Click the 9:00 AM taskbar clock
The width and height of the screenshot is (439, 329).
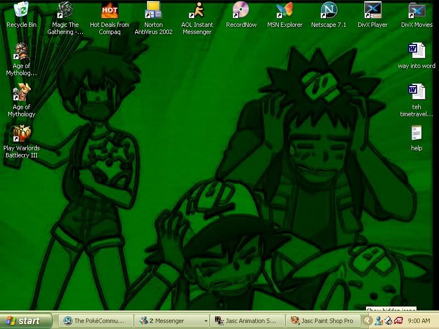pyautogui.click(x=419, y=321)
